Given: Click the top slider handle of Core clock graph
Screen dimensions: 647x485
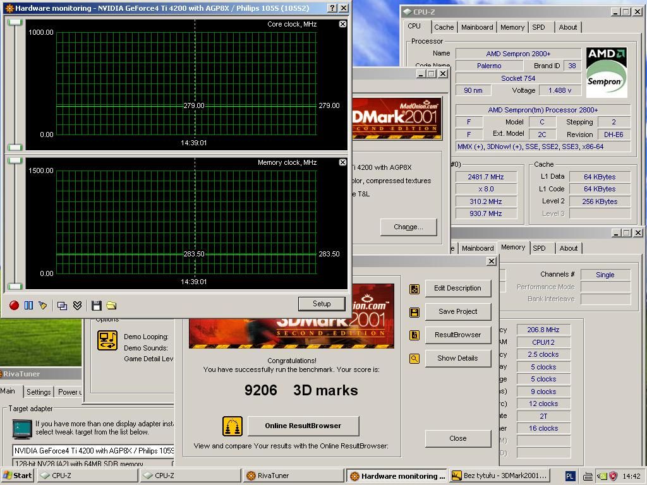Looking at the screenshot, I should point(15,22).
